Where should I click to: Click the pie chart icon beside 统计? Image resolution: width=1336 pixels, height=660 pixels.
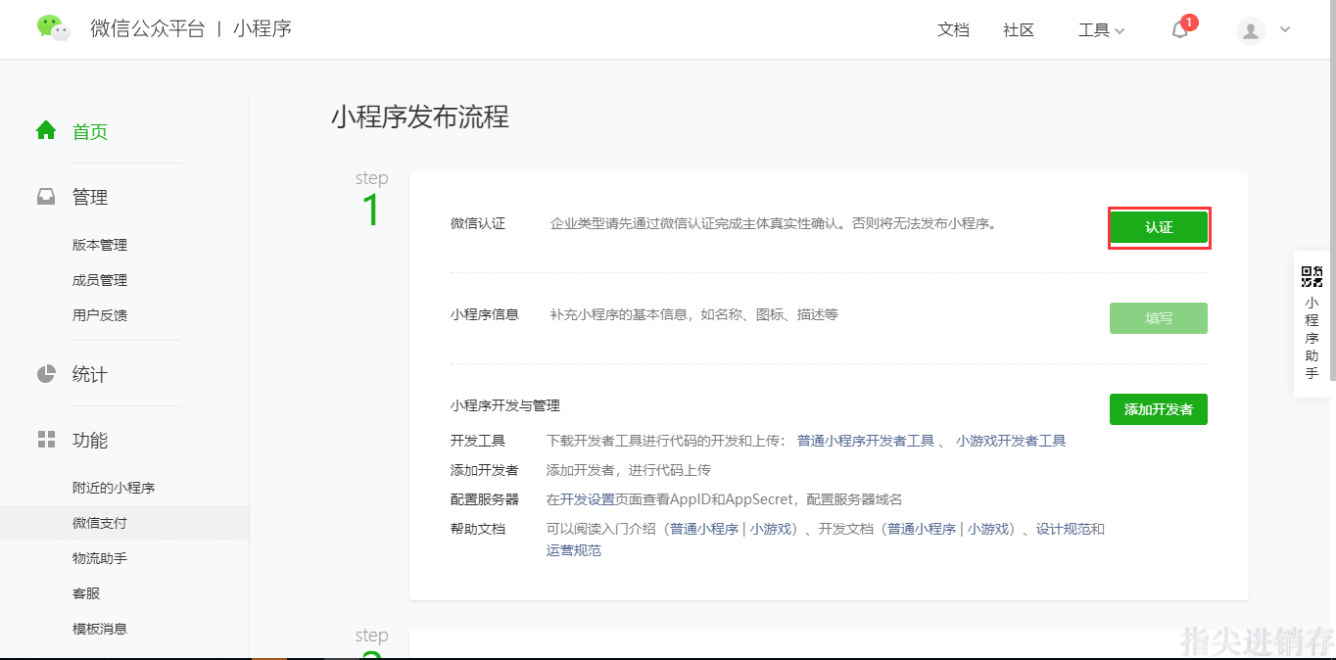point(46,374)
